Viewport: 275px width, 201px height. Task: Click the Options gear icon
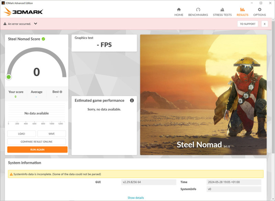coord(260,10)
